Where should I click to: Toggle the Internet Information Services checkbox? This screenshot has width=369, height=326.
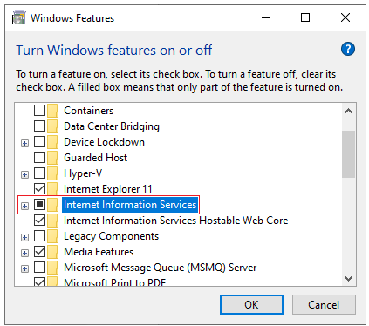tap(39, 205)
